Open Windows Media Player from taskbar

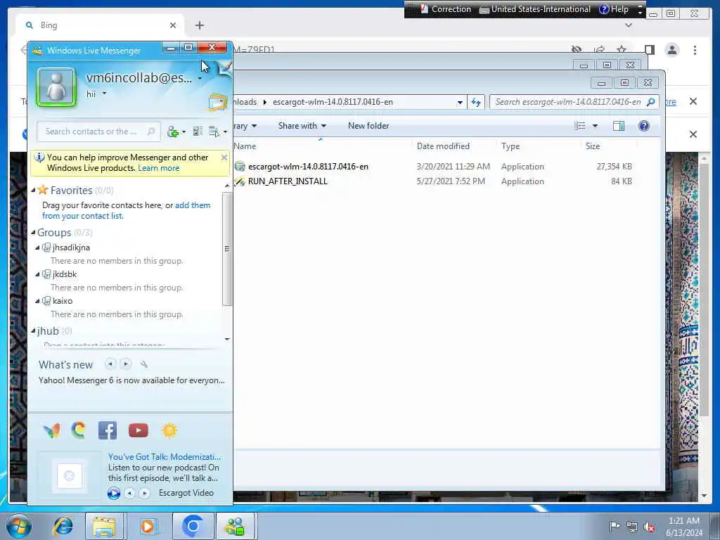(x=148, y=526)
